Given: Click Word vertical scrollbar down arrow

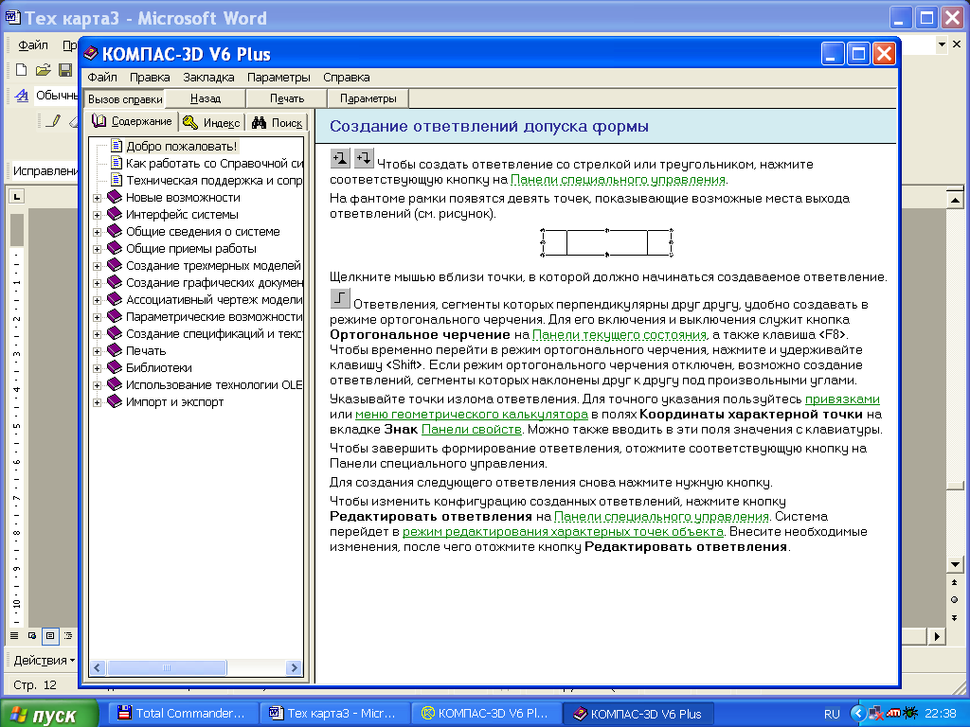Looking at the screenshot, I should pyautogui.click(x=955, y=564).
